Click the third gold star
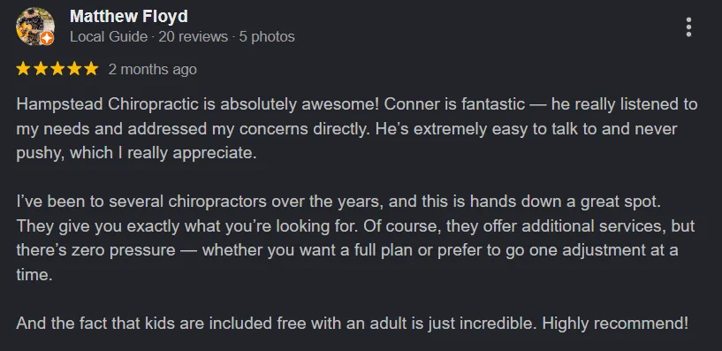Screen dimensions: 722x351 click(57, 69)
